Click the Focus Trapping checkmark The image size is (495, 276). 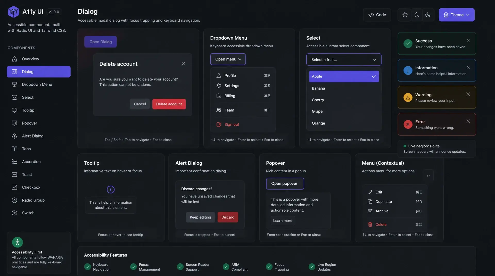[269, 267]
